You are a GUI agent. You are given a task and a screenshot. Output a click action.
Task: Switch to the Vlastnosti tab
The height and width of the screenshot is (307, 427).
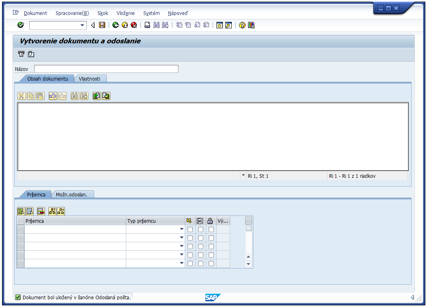90,78
